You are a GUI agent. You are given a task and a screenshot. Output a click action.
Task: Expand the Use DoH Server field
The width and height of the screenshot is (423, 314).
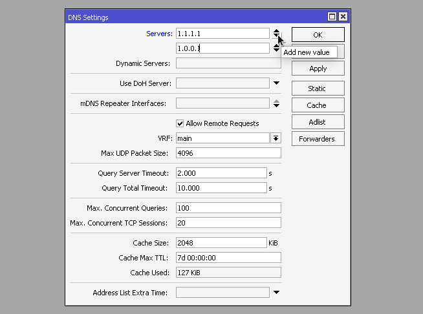276,83
